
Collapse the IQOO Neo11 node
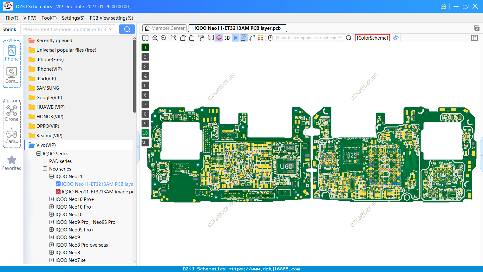tap(51, 176)
